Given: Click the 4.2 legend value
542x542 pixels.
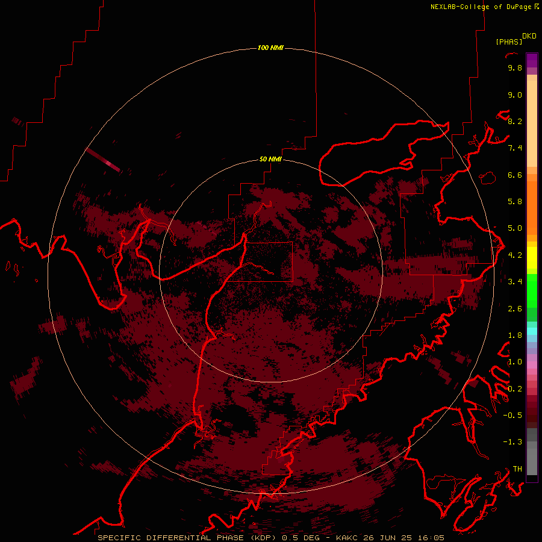Looking at the screenshot, I should tap(515, 255).
